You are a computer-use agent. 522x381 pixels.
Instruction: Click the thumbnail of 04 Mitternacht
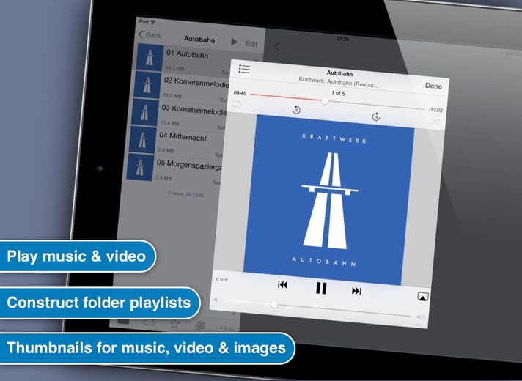click(142, 140)
